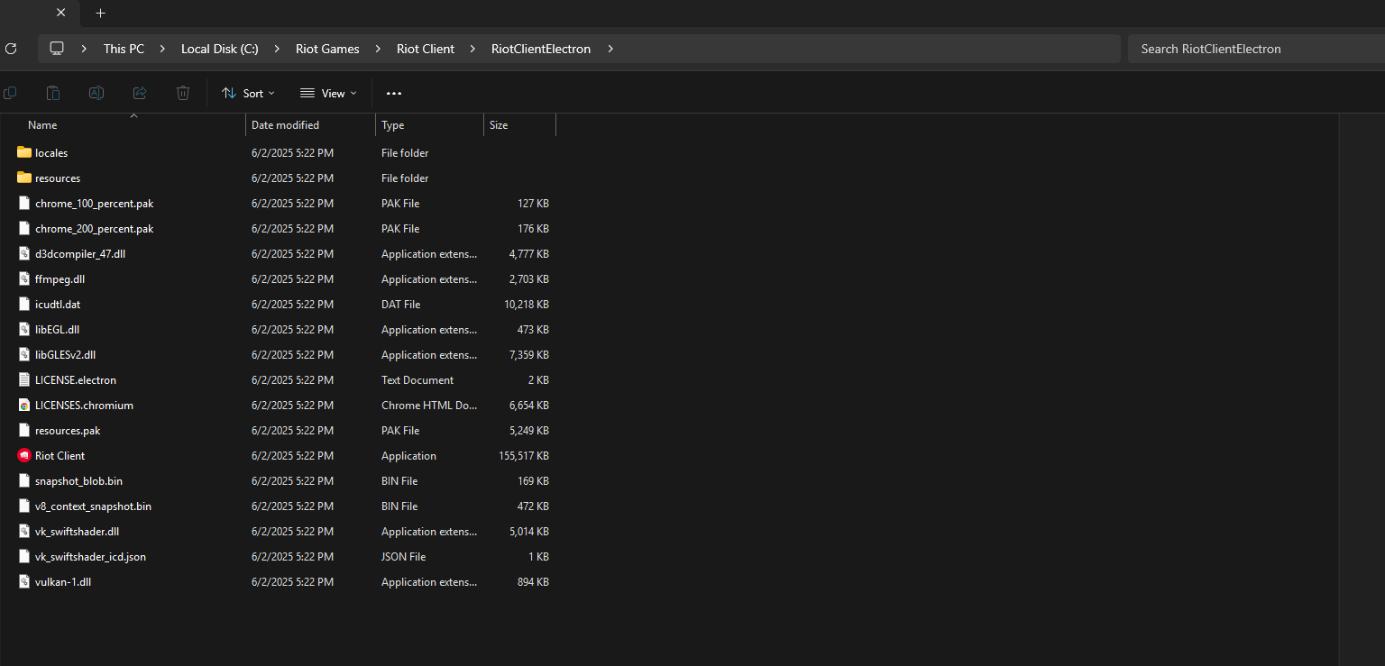The image size is (1385, 666).
Task: Click the Riot Client red application icon
Action: pyautogui.click(x=24, y=455)
